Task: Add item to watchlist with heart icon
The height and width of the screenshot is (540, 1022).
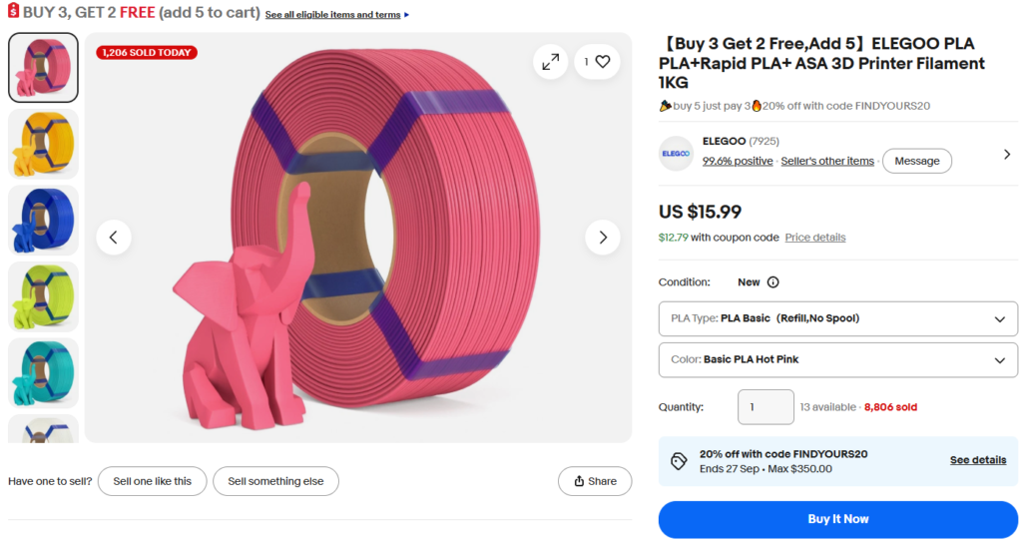Action: 597,62
